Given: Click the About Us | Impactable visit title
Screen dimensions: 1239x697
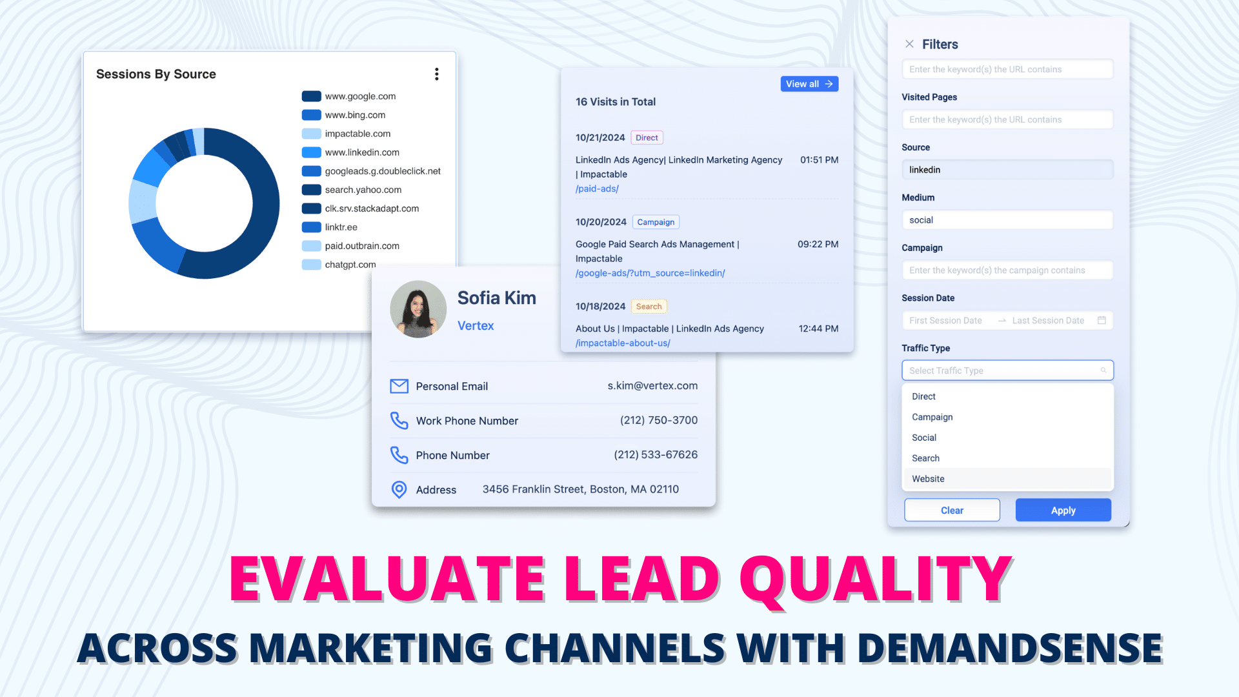Looking at the screenshot, I should (670, 328).
